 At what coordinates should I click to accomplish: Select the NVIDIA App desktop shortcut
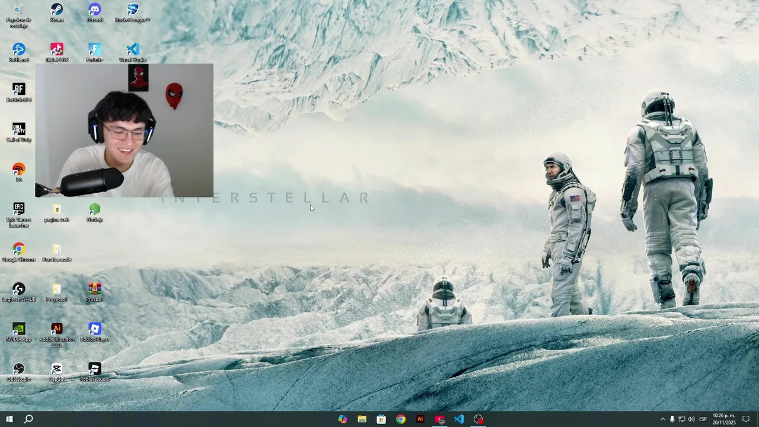pos(19,332)
